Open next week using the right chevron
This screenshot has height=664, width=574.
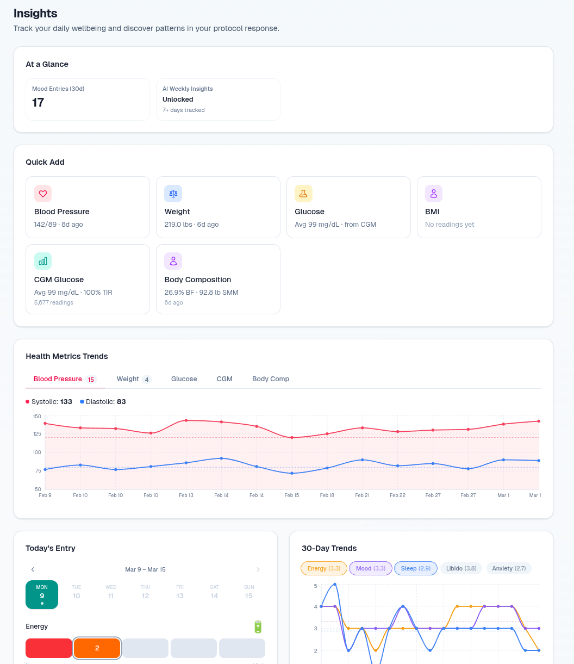(x=258, y=569)
